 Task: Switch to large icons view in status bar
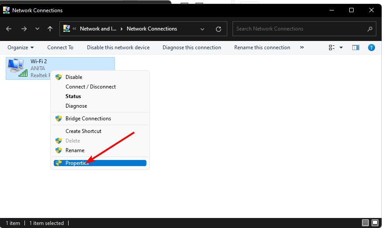[375, 223]
